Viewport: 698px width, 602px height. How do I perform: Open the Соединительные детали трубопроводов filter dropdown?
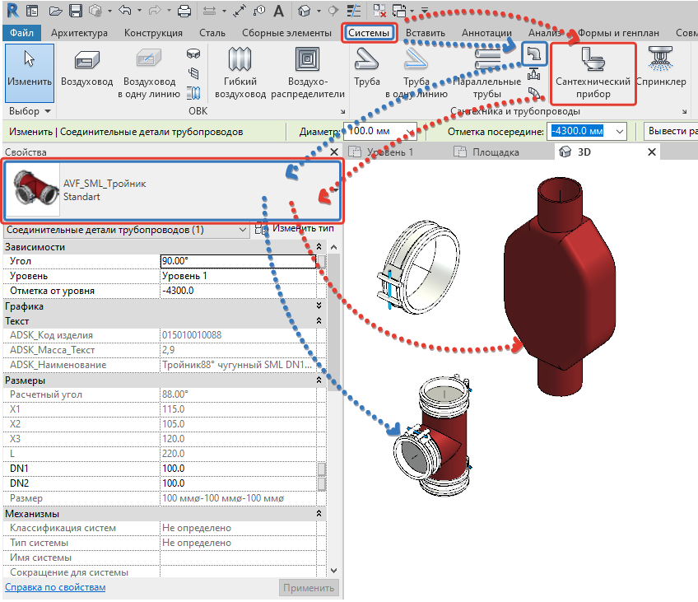[242, 230]
